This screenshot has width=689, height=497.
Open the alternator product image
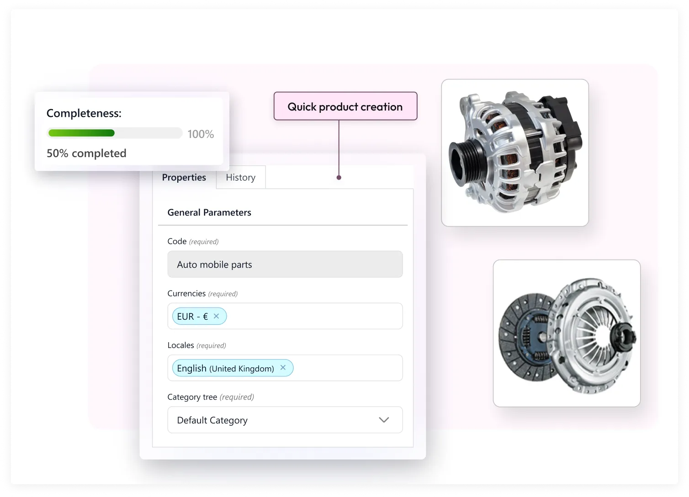click(x=514, y=153)
